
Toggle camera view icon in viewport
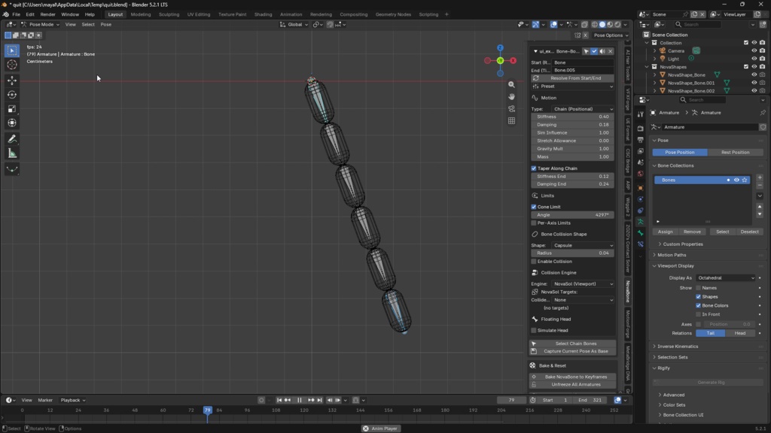coord(511,108)
